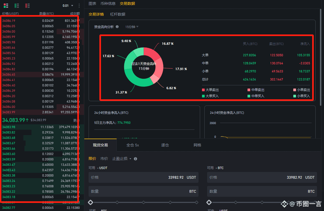
Task: Click the 9.40% small-buy donut segment
Action: pos(138,51)
